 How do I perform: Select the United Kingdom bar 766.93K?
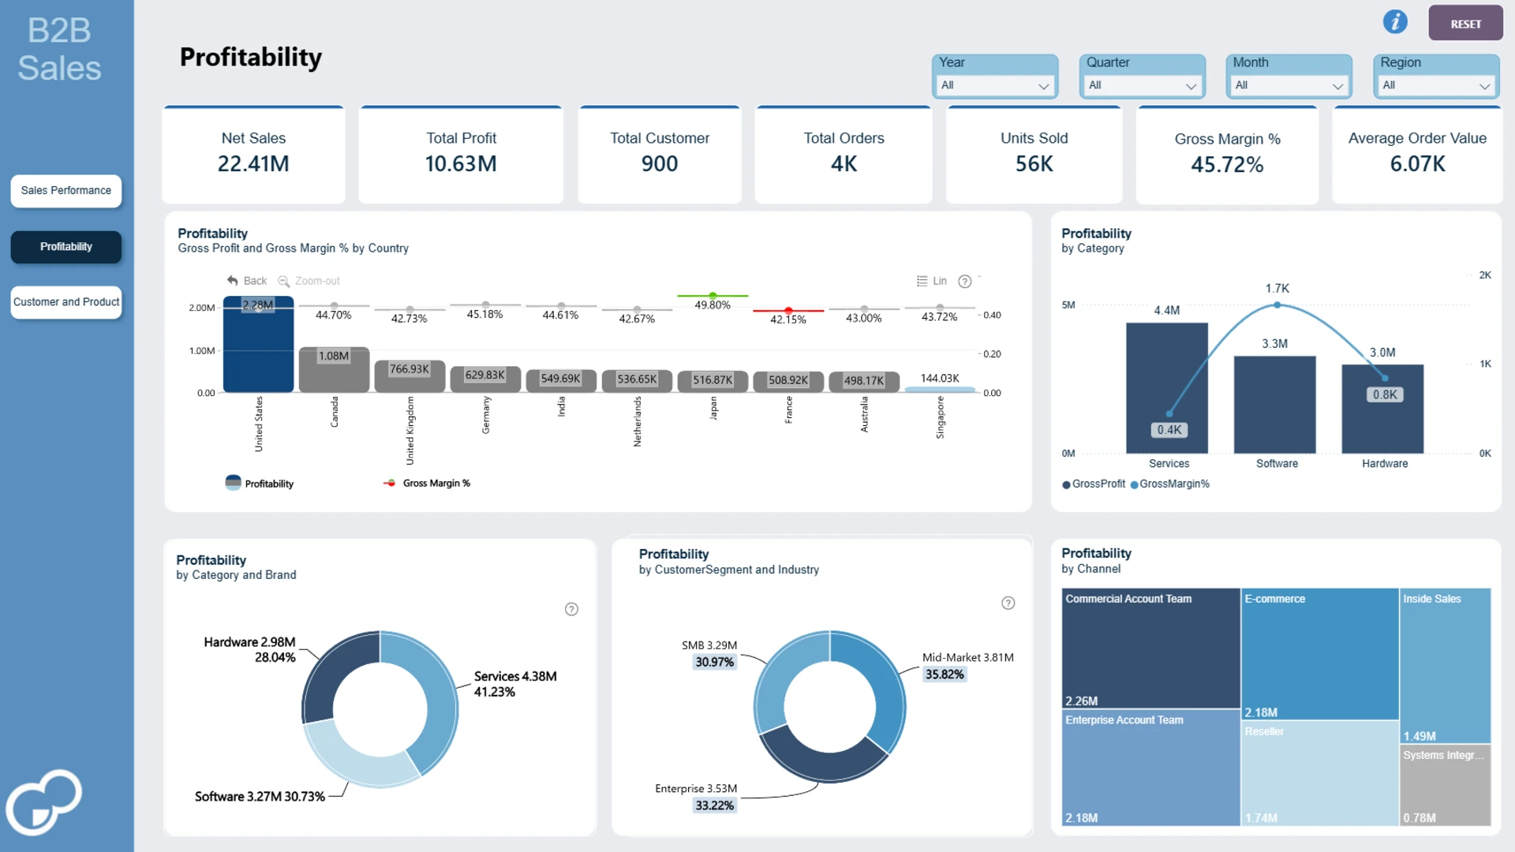[410, 376]
